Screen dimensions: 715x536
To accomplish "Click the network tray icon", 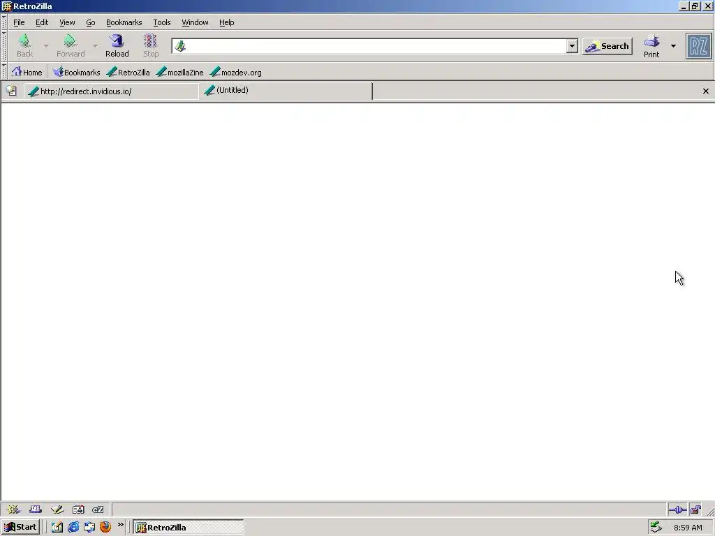I will (656, 527).
